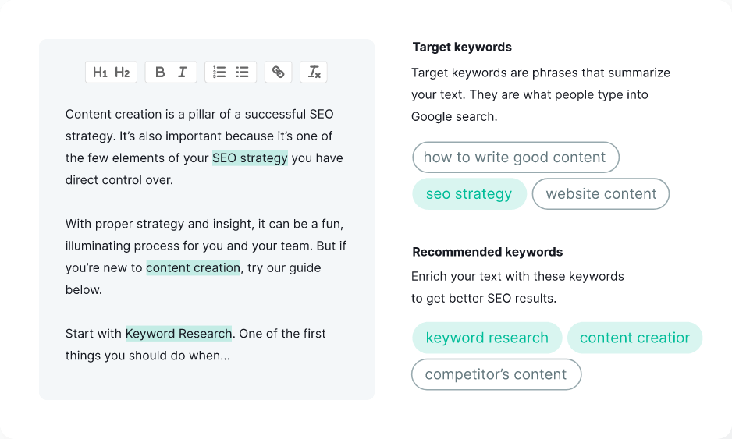The image size is (732, 439).
Task: Insert a bulleted list
Action: 243,73
